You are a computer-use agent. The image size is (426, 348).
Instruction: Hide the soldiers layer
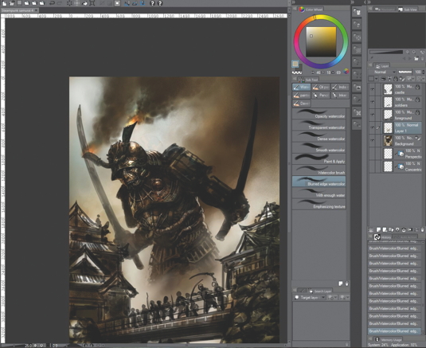point(372,102)
